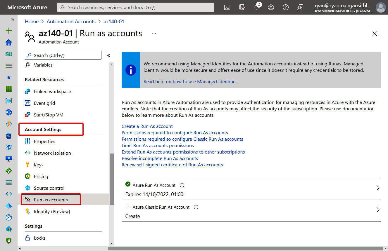This screenshot has height=251, width=388.
Task: Click Create under Azure Classic Run As Account
Action: (x=133, y=216)
